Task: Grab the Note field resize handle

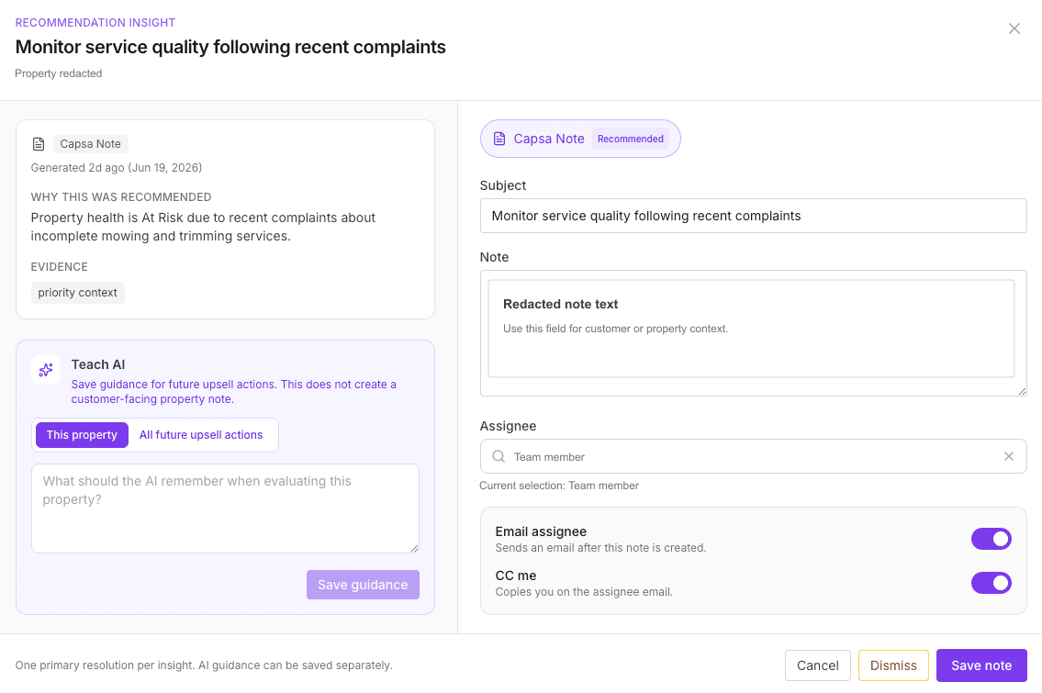Action: (x=1022, y=391)
